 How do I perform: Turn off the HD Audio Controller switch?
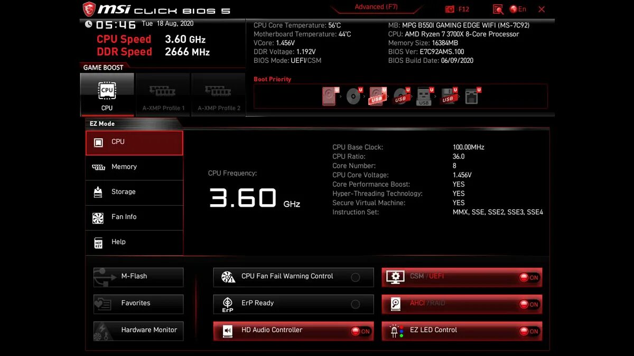tap(361, 331)
